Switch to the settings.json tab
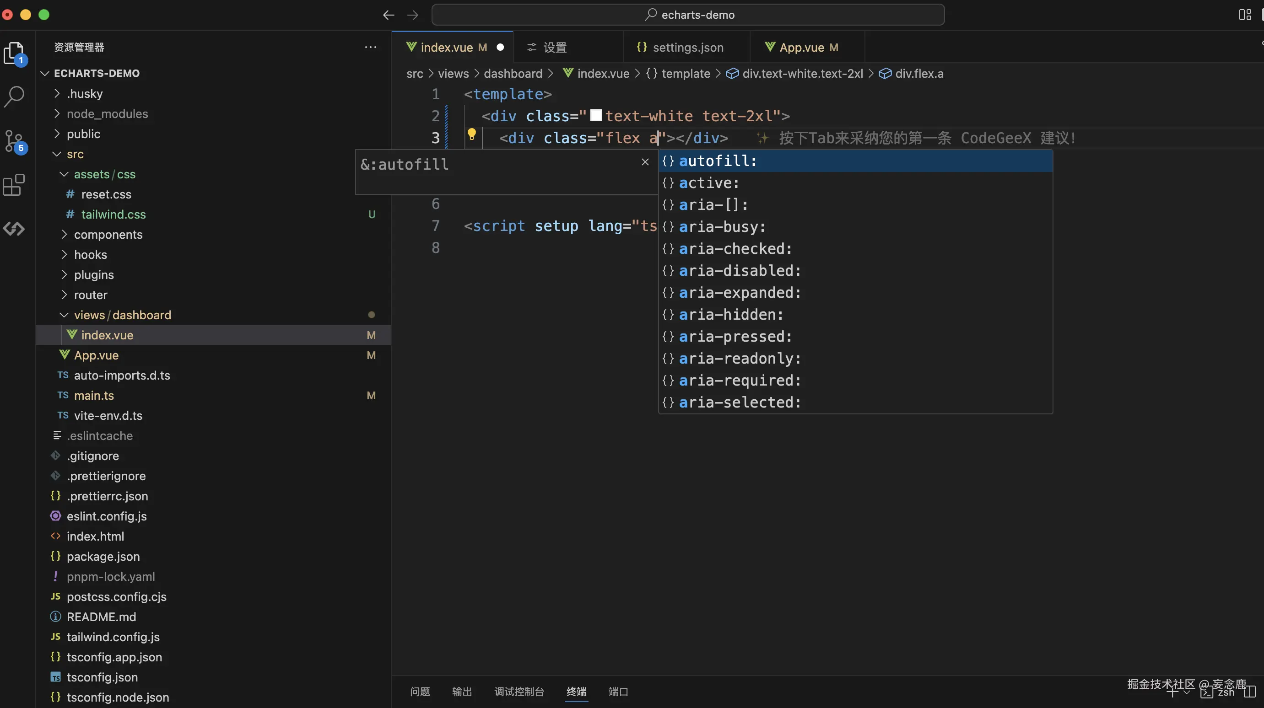 pos(687,48)
